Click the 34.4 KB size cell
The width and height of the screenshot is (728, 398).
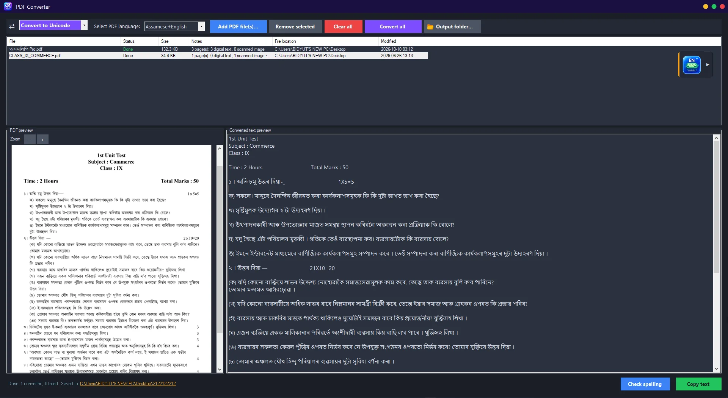pos(168,56)
